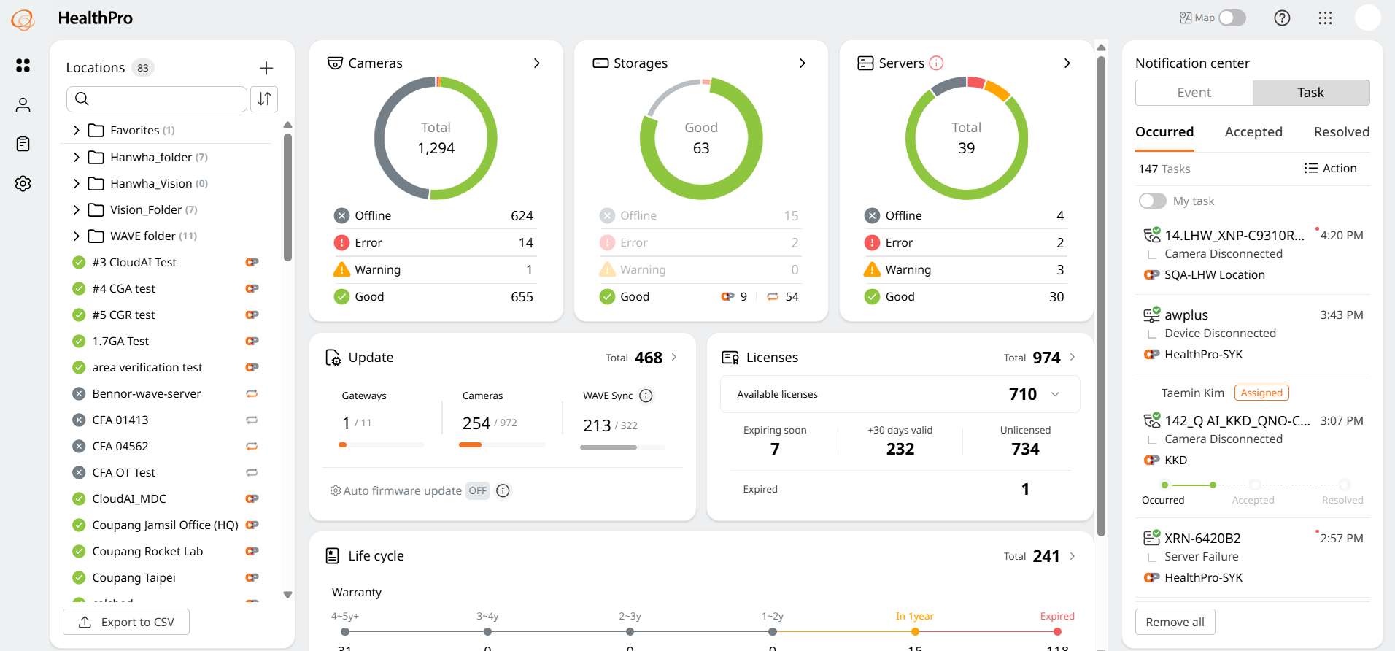The width and height of the screenshot is (1395, 651).
Task: Open the dashboard icon in left sidebar
Action: [x=23, y=66]
